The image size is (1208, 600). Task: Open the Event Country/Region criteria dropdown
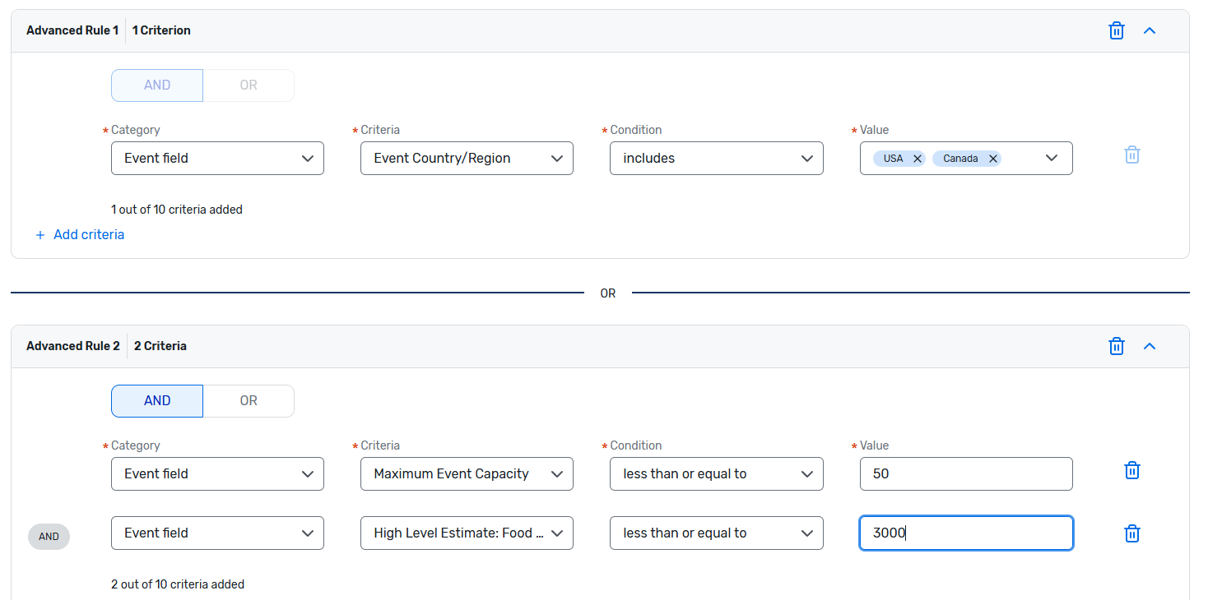tap(467, 159)
